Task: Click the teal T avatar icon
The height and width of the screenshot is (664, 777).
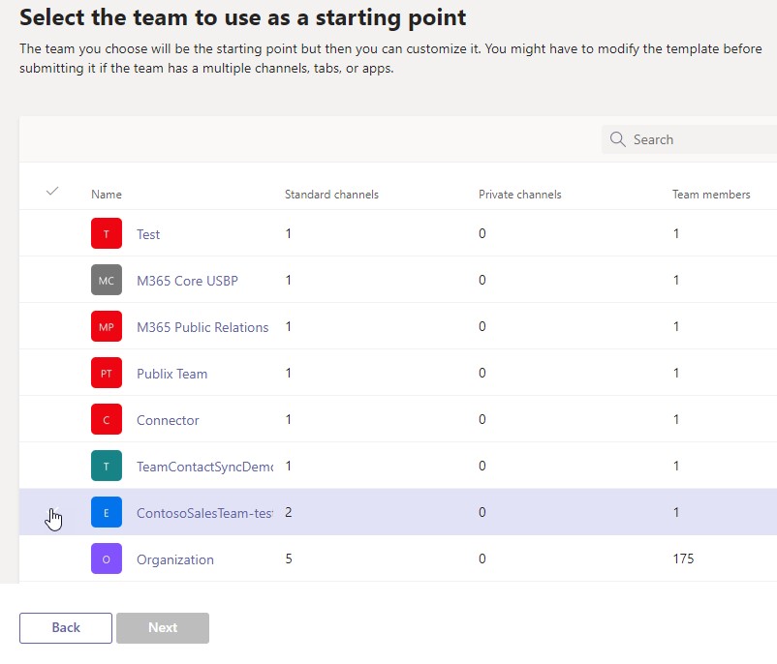Action: point(107,467)
